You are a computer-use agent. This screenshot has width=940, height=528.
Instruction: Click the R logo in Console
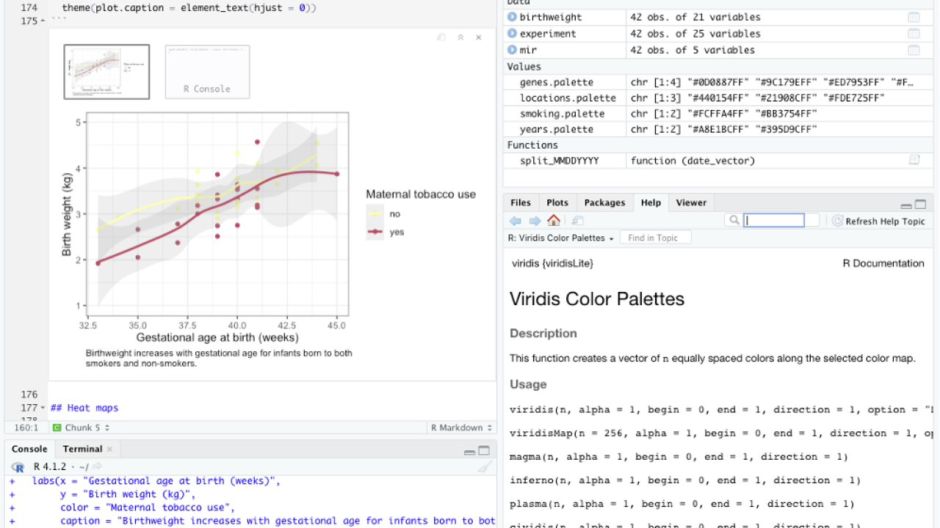(x=18, y=466)
